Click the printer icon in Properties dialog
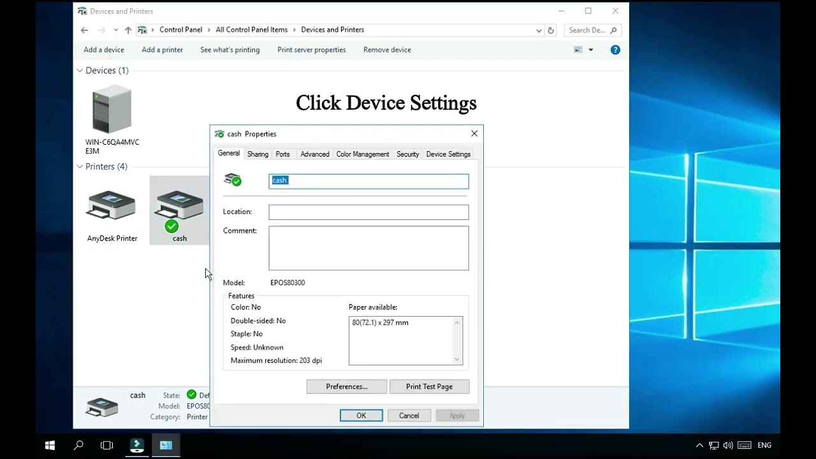Screen dimensions: 816x459 pos(233,180)
